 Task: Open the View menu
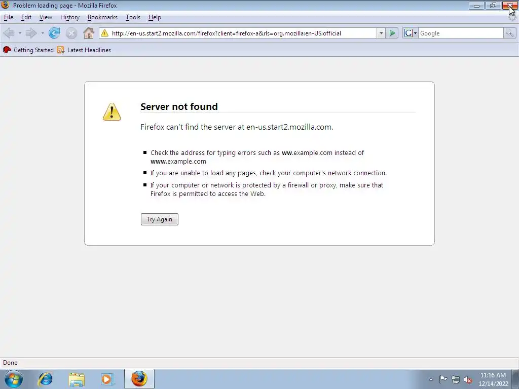[x=46, y=17]
